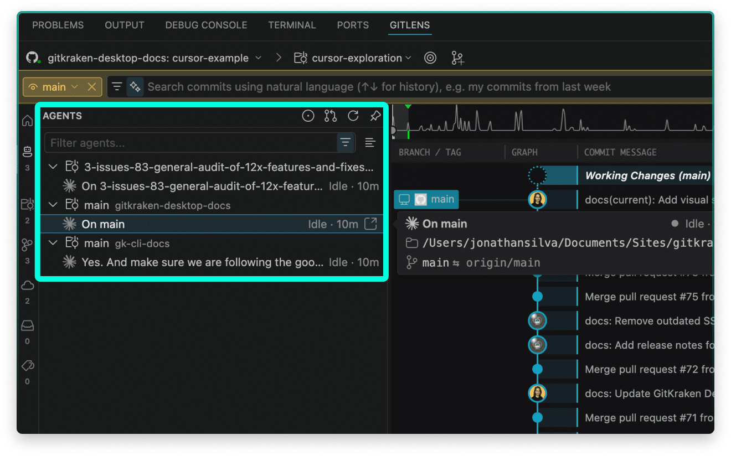Open the Worktrees sidebar icon

(27, 204)
